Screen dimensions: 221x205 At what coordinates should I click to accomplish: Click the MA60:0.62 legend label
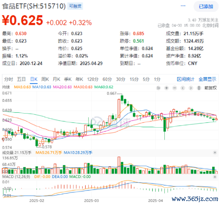(x=104, y=87)
